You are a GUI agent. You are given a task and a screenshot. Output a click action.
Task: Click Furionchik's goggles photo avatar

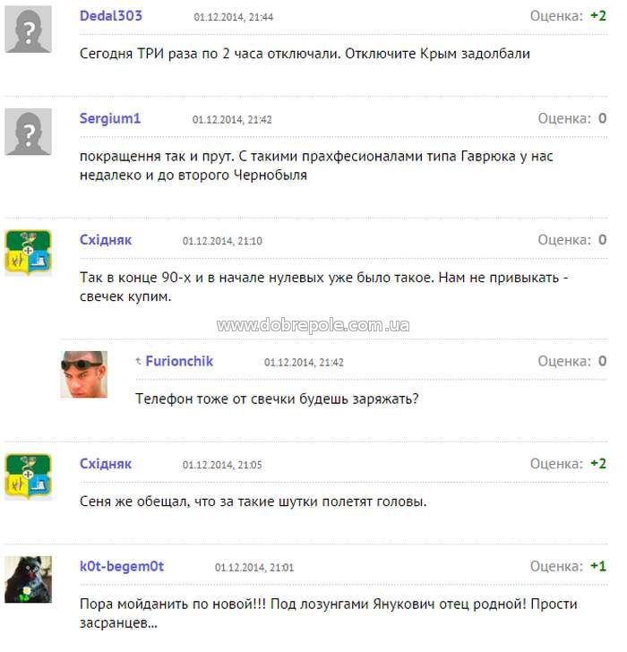click(x=84, y=374)
